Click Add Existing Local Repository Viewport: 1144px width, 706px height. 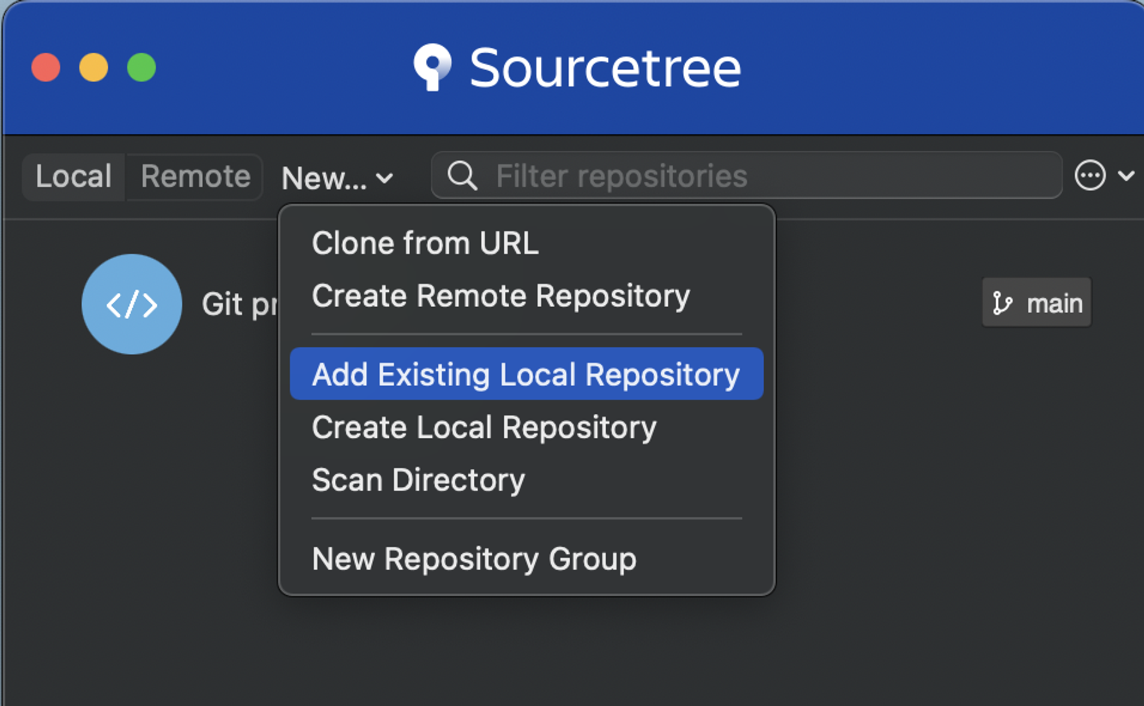[526, 374]
